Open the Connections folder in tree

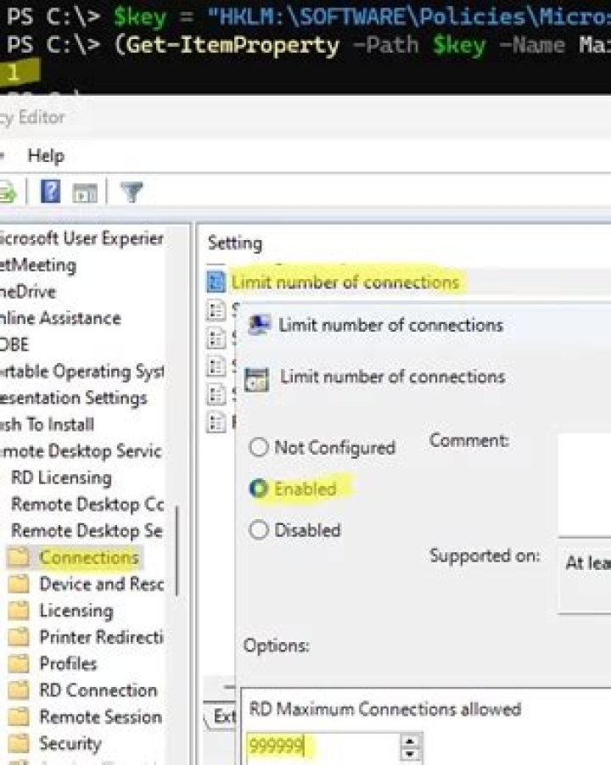point(89,557)
